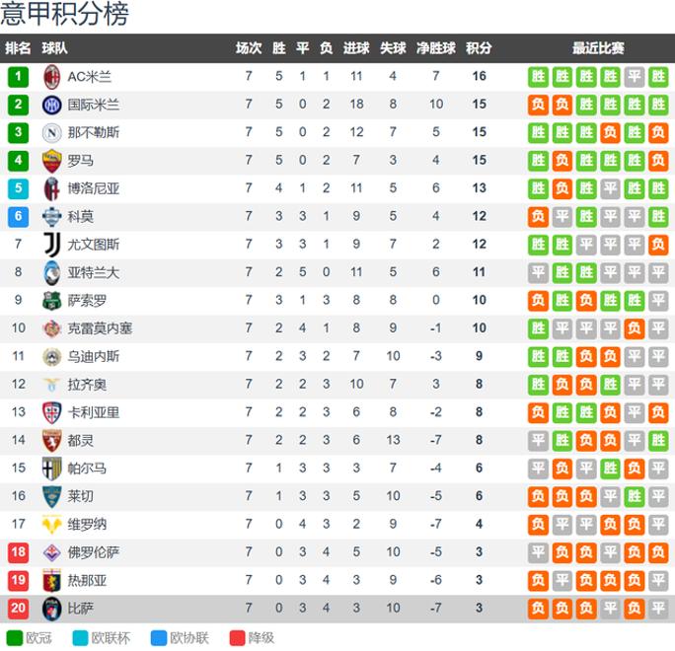The height and width of the screenshot is (651, 675).
Task: Click the 进球 column header
Action: click(x=356, y=48)
